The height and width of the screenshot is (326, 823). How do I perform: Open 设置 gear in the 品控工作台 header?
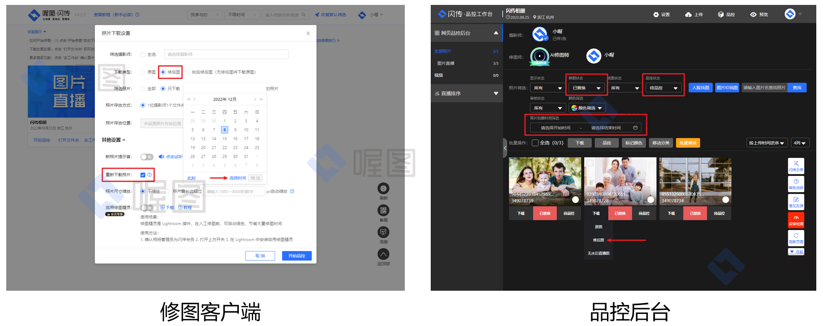(x=656, y=15)
